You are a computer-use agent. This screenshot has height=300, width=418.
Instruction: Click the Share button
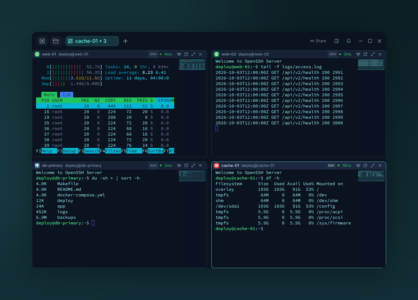[x=318, y=41]
